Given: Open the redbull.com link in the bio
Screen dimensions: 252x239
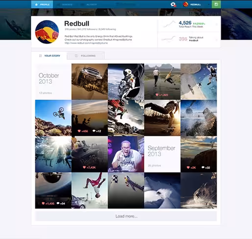Looking at the screenshot, I should [x=86, y=43].
